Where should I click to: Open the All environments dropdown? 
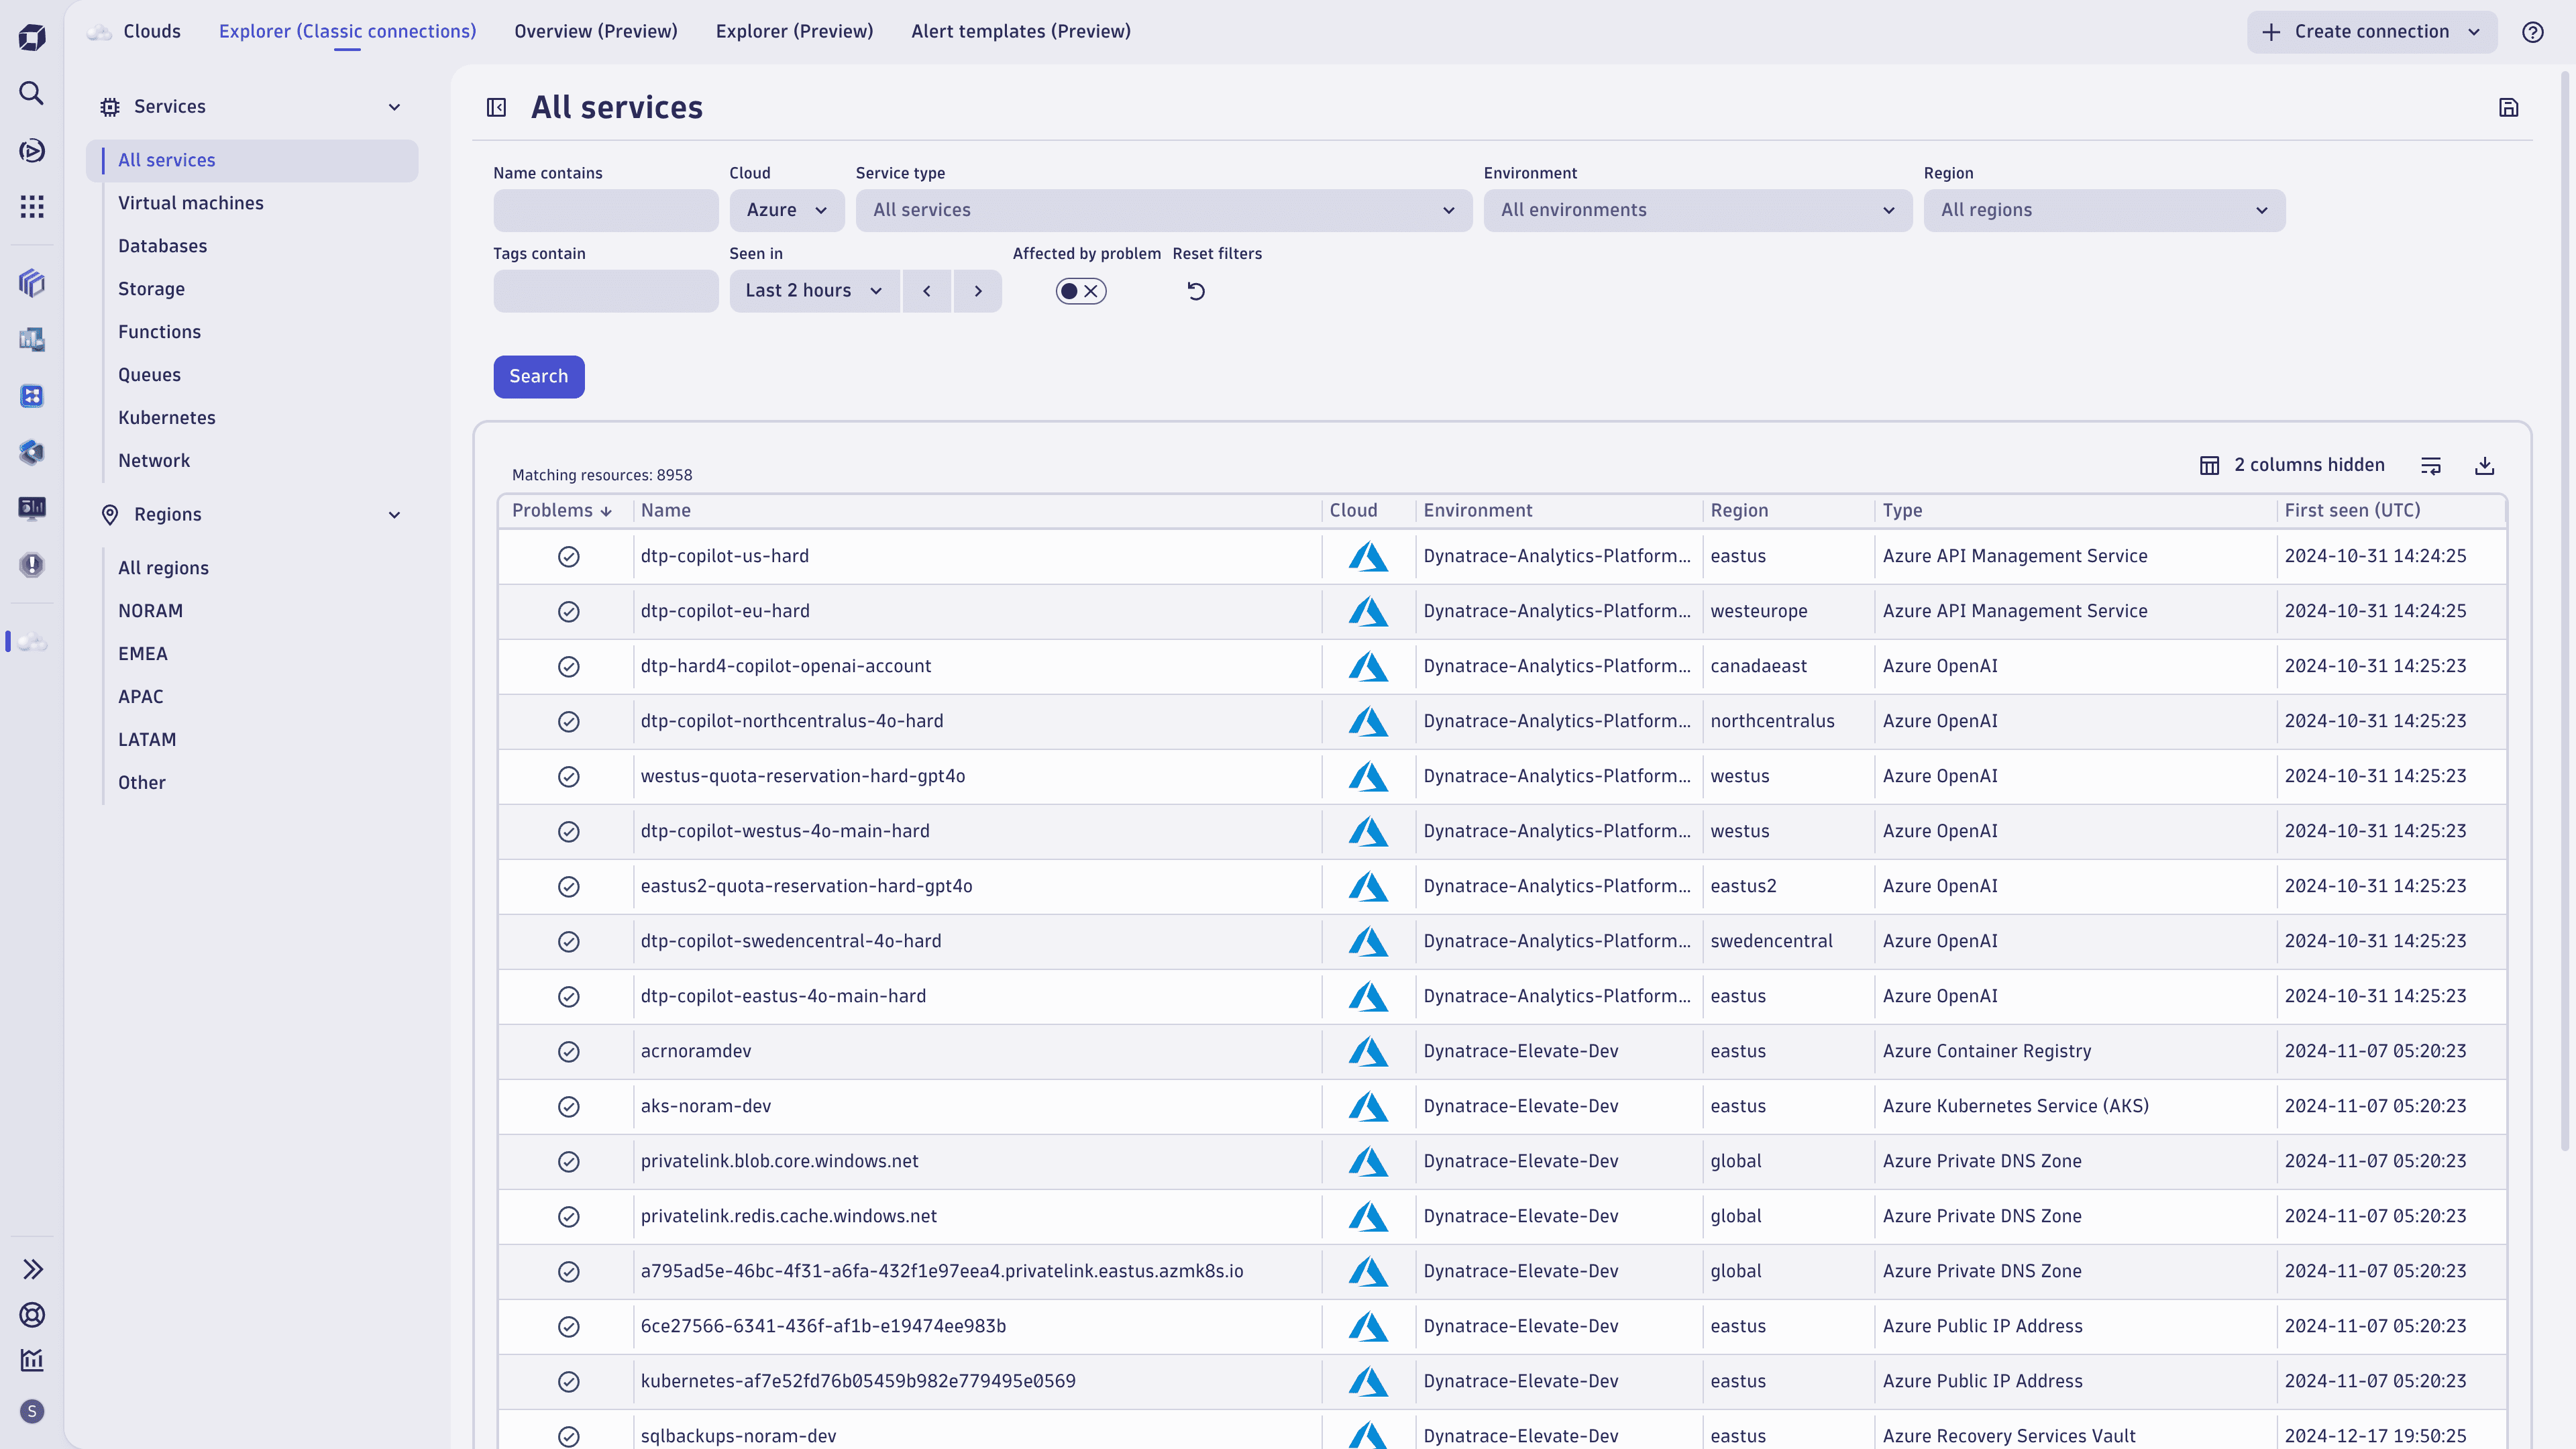click(x=1698, y=210)
